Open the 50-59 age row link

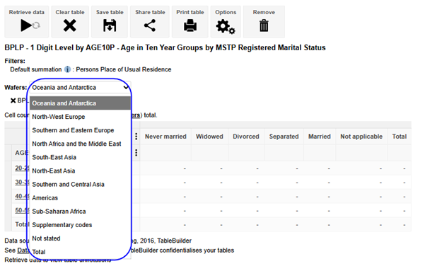click(22, 210)
